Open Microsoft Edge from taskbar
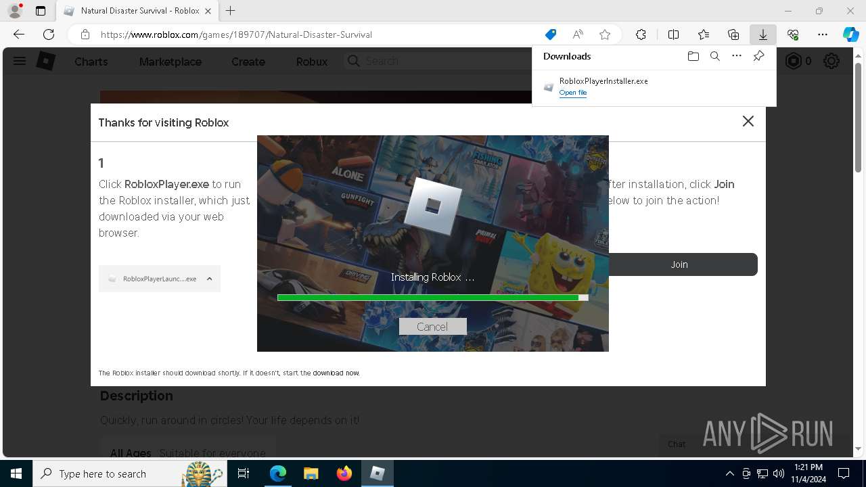Viewport: 866px width, 487px height. (278, 473)
